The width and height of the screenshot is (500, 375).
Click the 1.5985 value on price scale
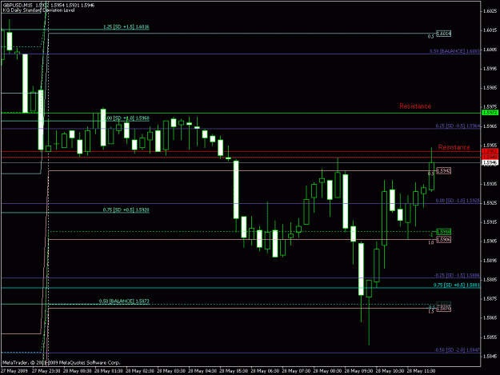pyautogui.click(x=490, y=88)
